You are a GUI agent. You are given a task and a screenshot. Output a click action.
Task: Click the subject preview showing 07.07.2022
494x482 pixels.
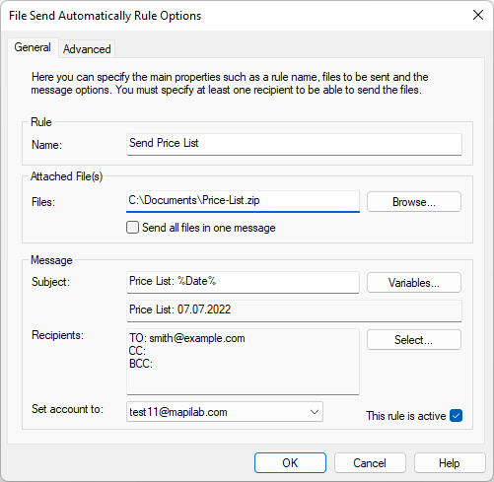[x=294, y=310]
